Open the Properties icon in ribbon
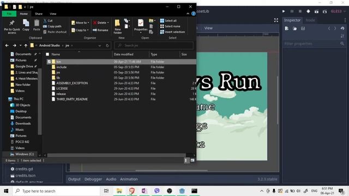The height and width of the screenshot is (196, 349). coord(141,23)
